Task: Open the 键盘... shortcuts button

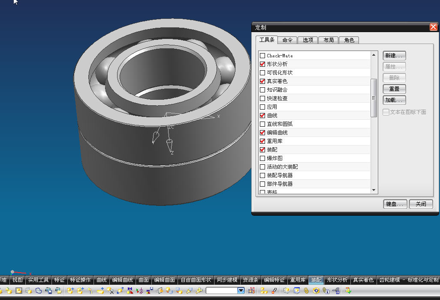Action: (395, 204)
